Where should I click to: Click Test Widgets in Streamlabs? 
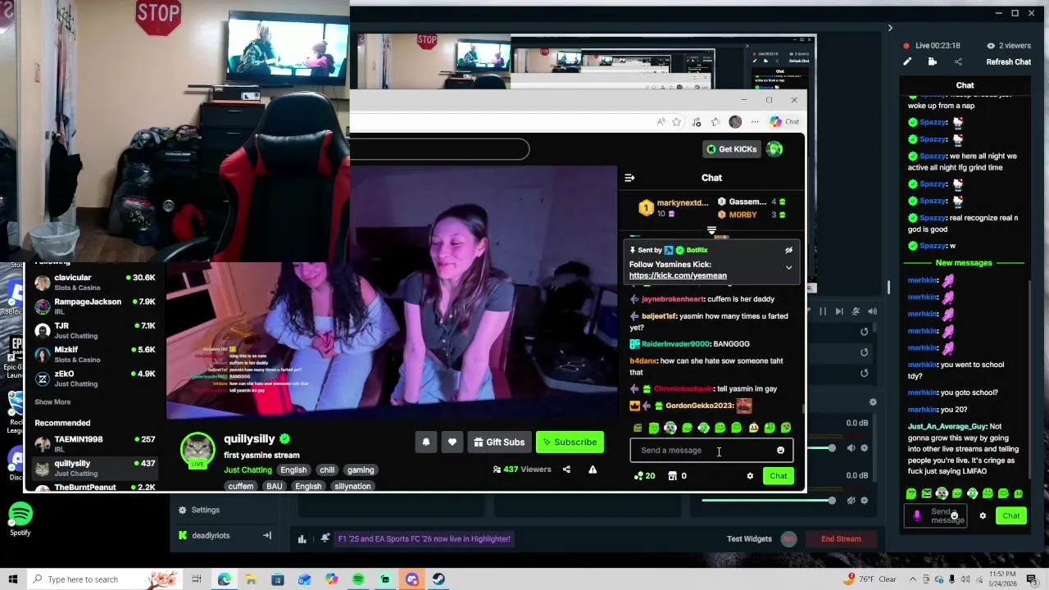(x=749, y=538)
